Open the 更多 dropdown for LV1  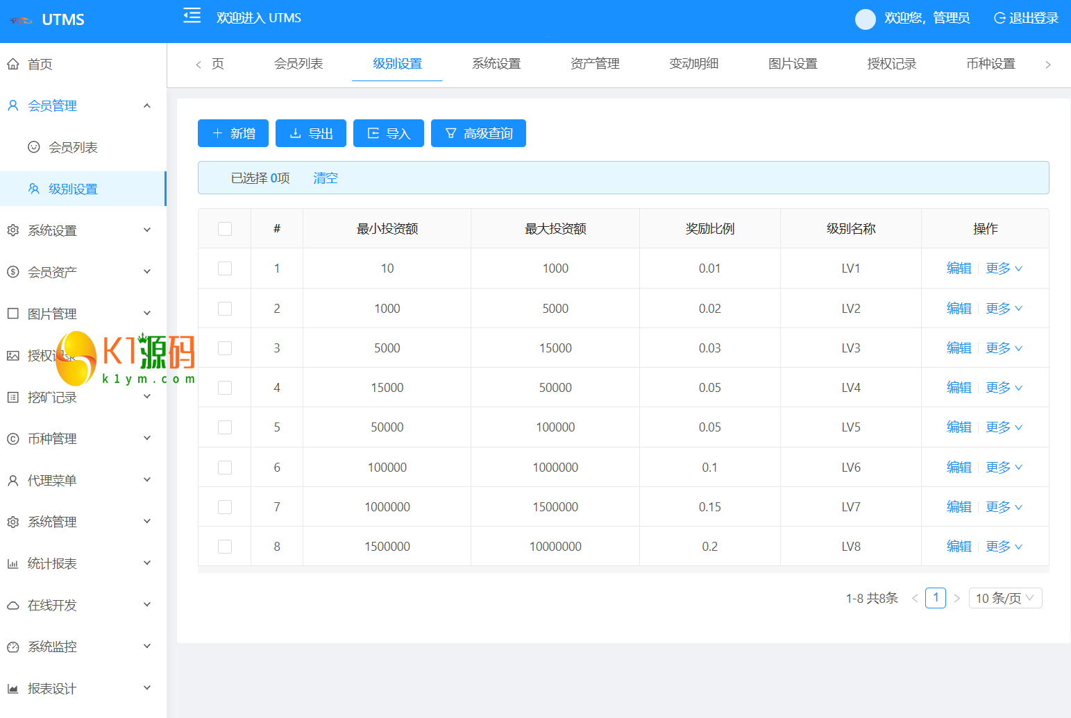pos(1004,268)
